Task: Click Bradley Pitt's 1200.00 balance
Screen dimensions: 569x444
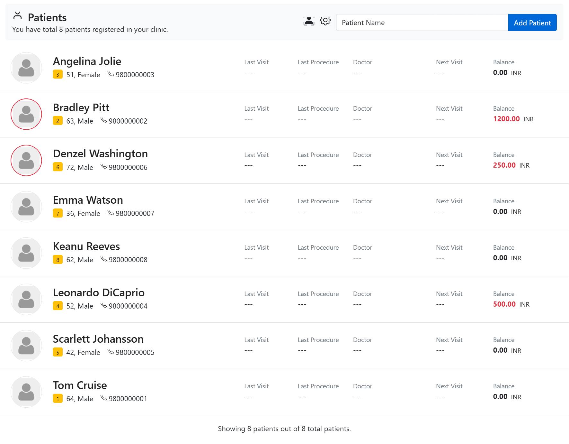Action: tap(506, 119)
